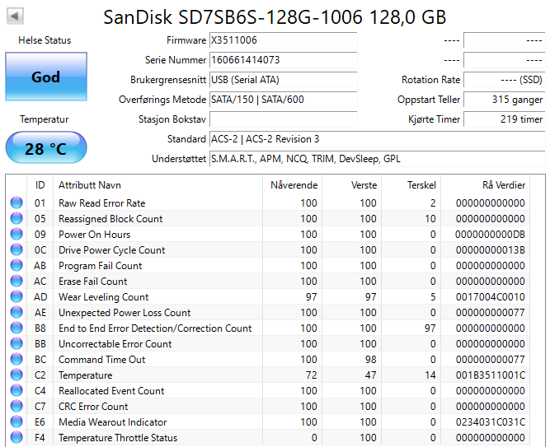Click the Nåverende column header
The width and height of the screenshot is (550, 447).
(294, 184)
